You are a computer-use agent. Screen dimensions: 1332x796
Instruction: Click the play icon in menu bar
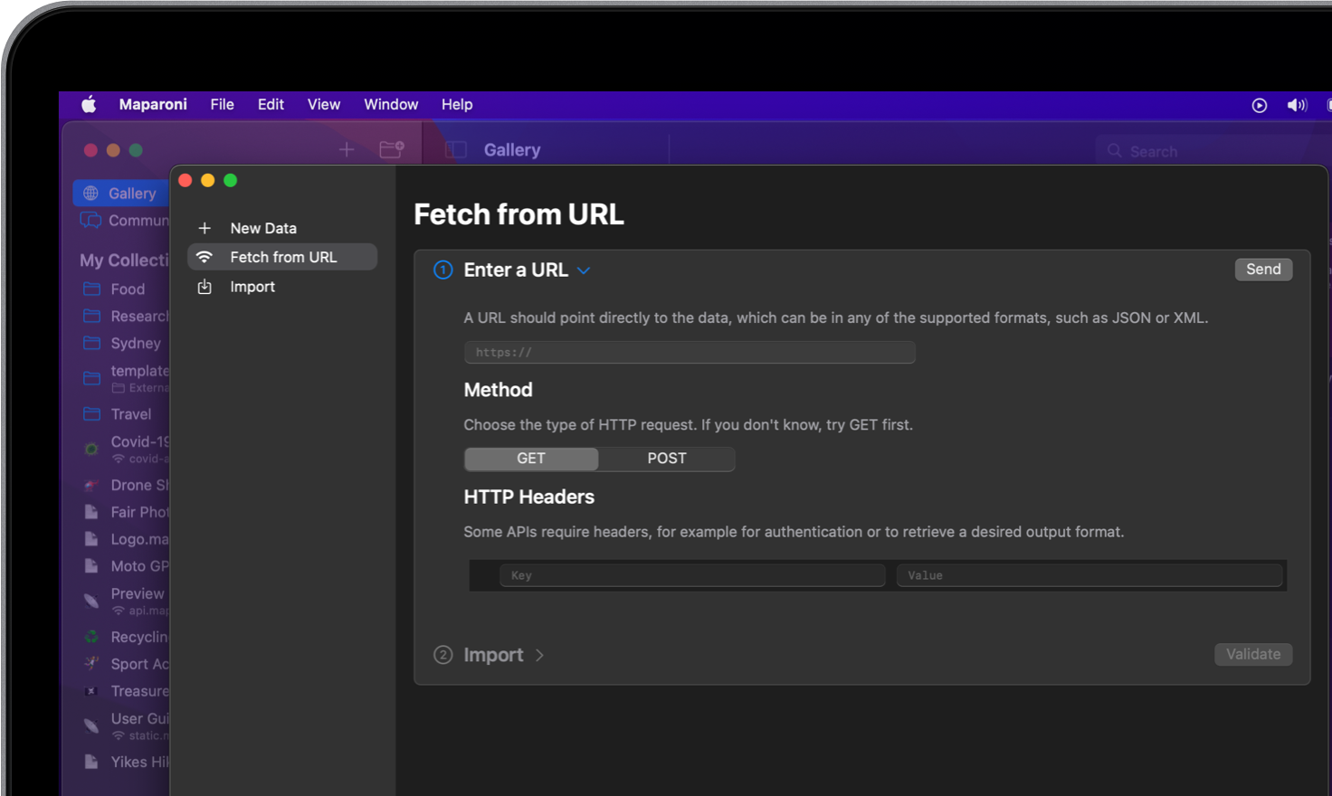pyautogui.click(x=1260, y=106)
